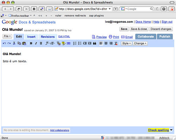Viewport: 176px width, 140px height.
Task: Click Add collaborators link
Action: pos(59,130)
